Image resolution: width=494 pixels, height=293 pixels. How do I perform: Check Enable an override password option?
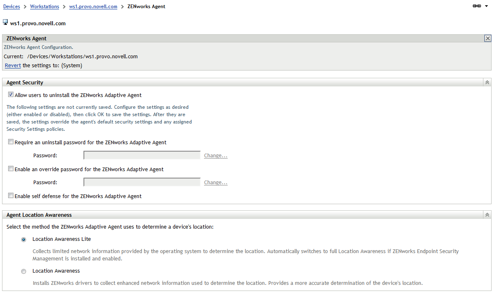[11, 169]
